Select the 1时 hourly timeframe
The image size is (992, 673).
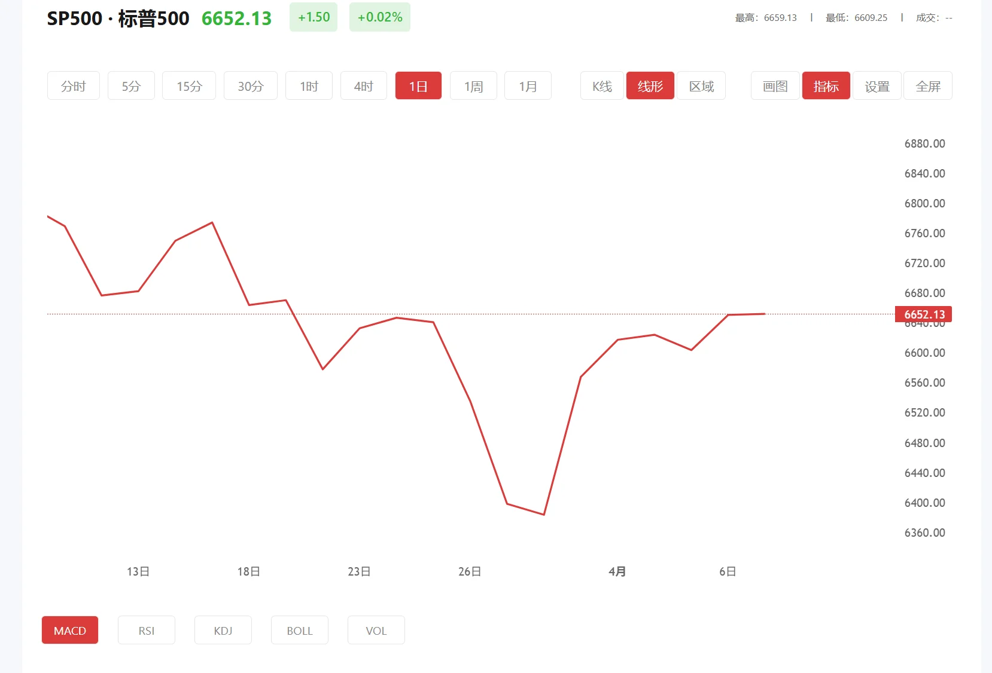click(x=308, y=85)
